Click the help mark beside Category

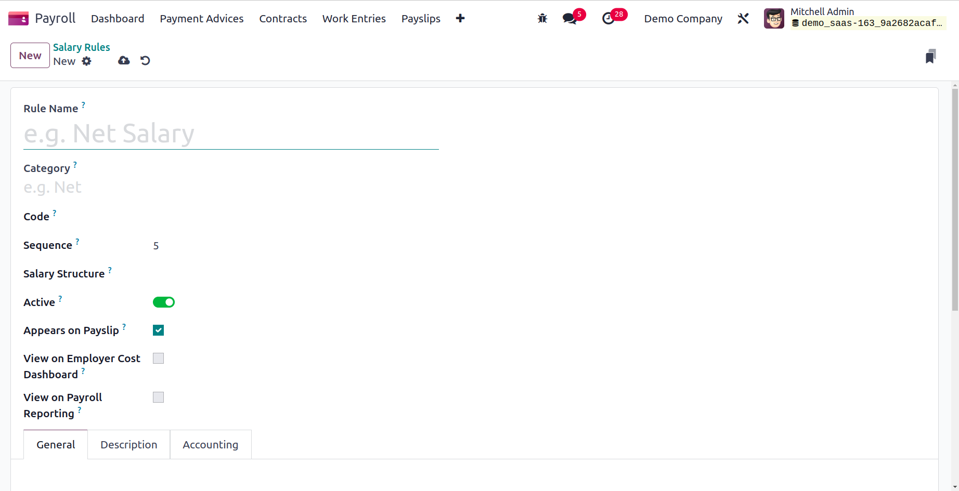pos(75,165)
